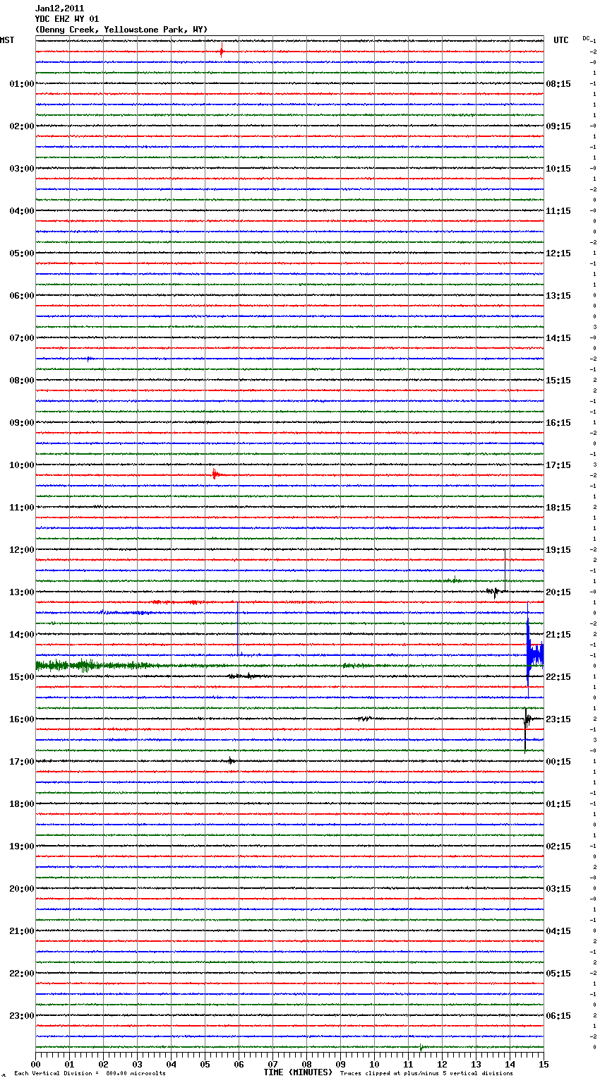Click the Denny Creek location subtitle
The height and width of the screenshot is (1083, 600).
pos(121,30)
